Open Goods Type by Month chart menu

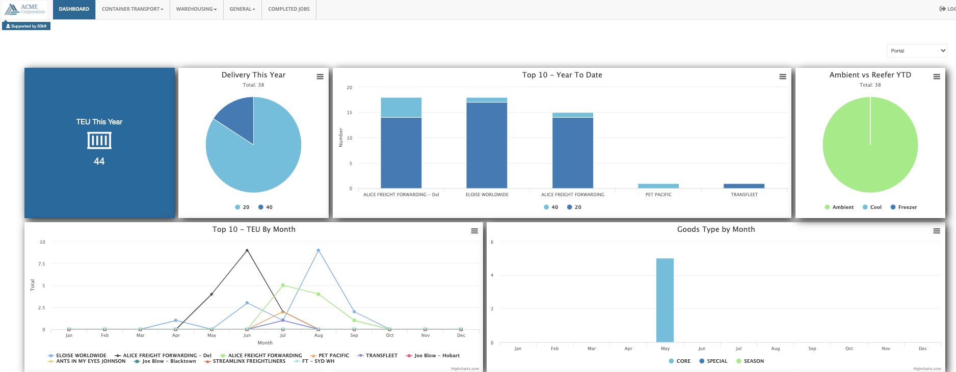(x=937, y=231)
